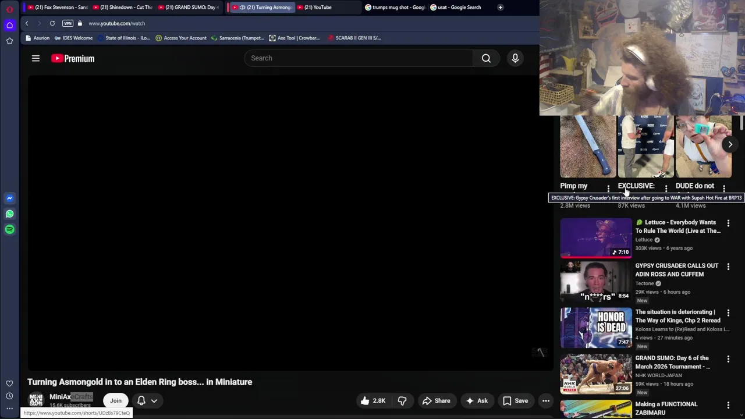Image resolution: width=745 pixels, height=419 pixels.
Task: Switch to the Fox Stevenson tab
Action: pos(58,7)
